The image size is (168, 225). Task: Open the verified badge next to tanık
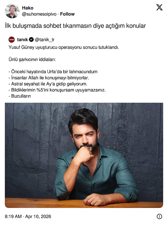pos(31,39)
